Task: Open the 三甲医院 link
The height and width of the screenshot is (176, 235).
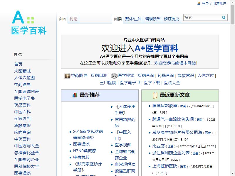Action: coord(108,83)
